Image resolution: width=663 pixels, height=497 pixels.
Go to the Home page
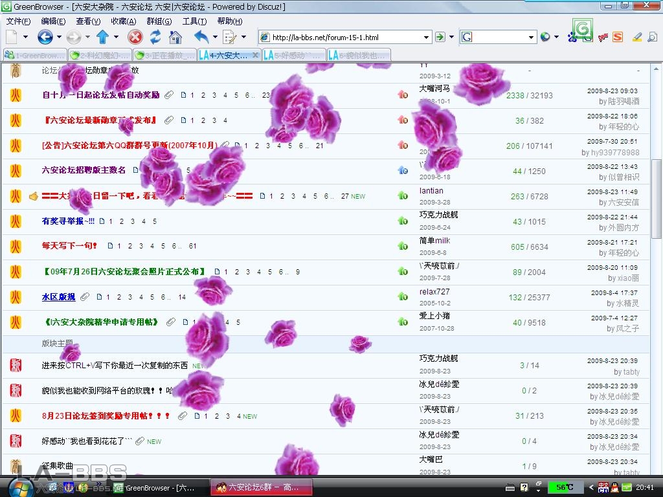click(x=175, y=37)
